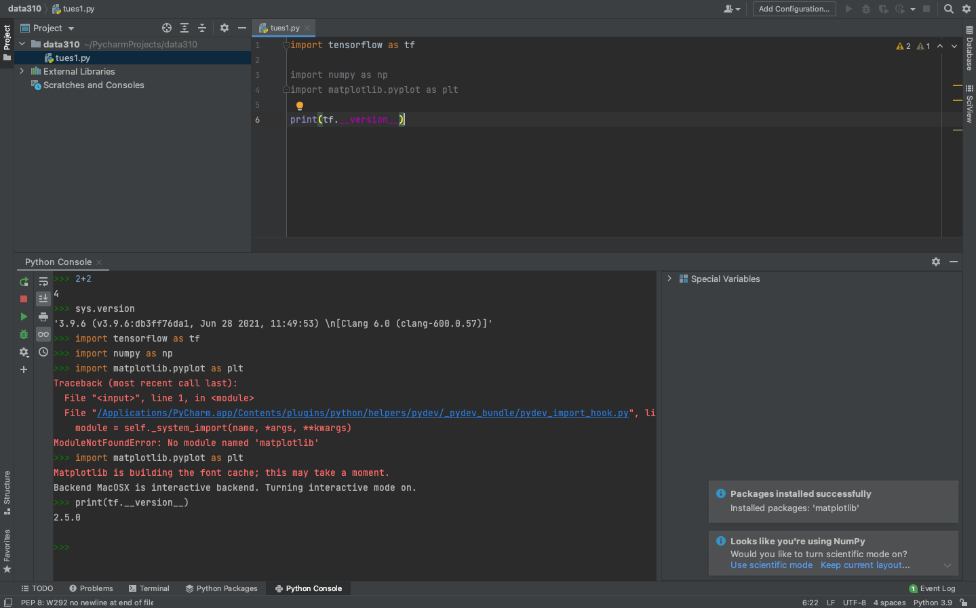Expand Special Variables node
The height and width of the screenshot is (608, 976).
[669, 279]
